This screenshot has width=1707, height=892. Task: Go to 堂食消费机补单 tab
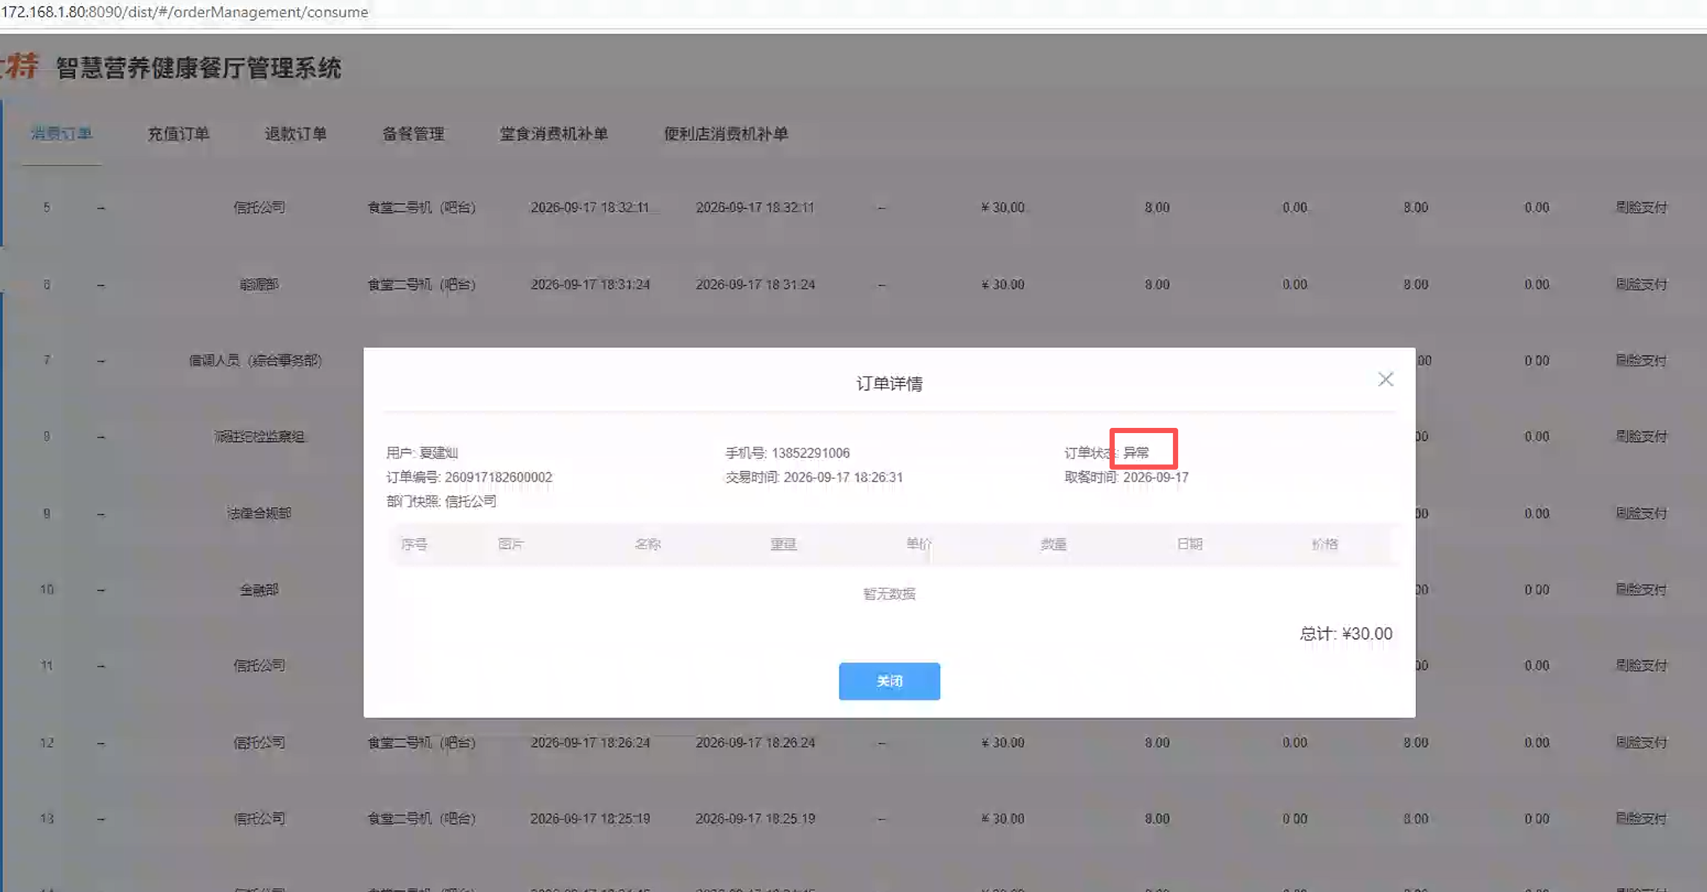[x=553, y=134]
